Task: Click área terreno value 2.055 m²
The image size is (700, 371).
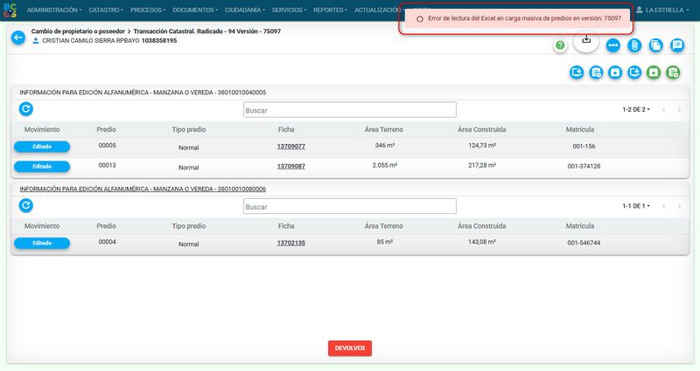Action: [384, 165]
